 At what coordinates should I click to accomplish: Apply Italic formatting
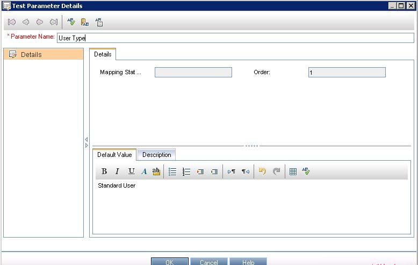[117, 171]
